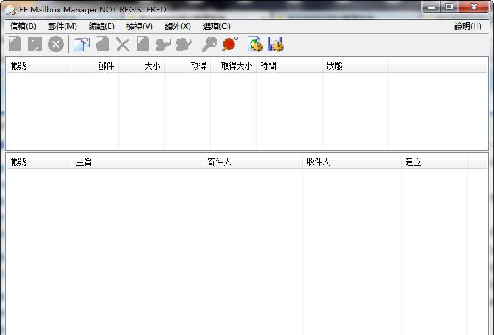
Task: Sort by 取得 column header
Action: tap(187, 66)
